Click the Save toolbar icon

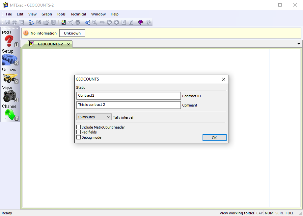click(7, 22)
